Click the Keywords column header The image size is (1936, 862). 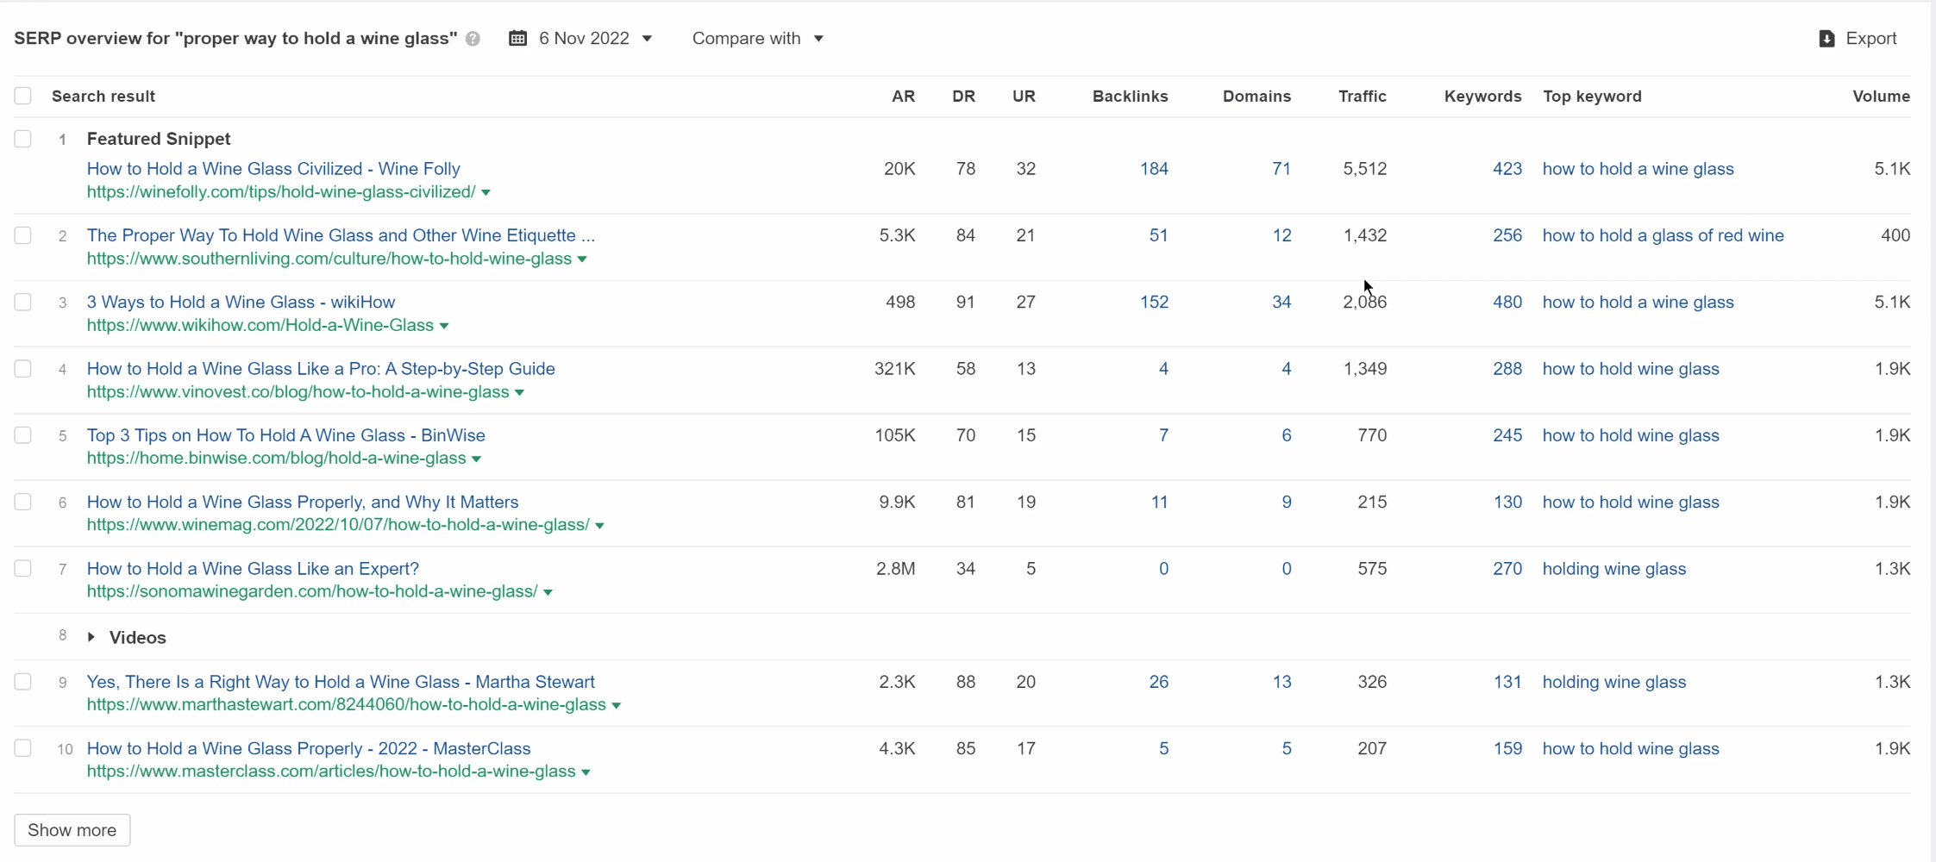click(x=1482, y=97)
